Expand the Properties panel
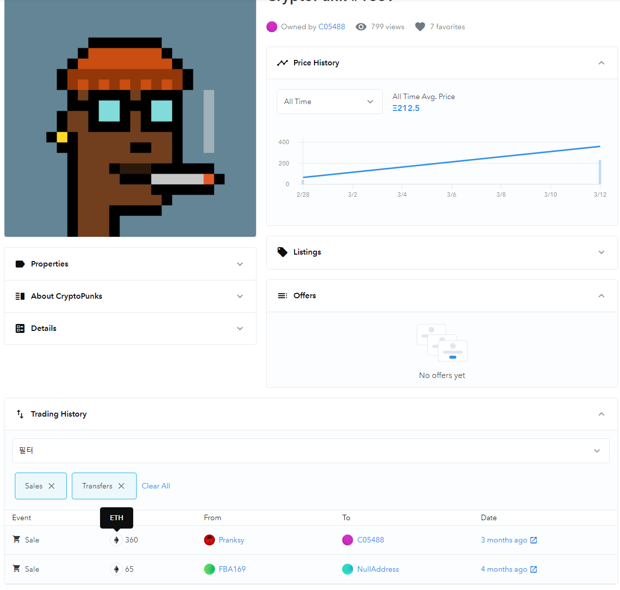 point(240,264)
